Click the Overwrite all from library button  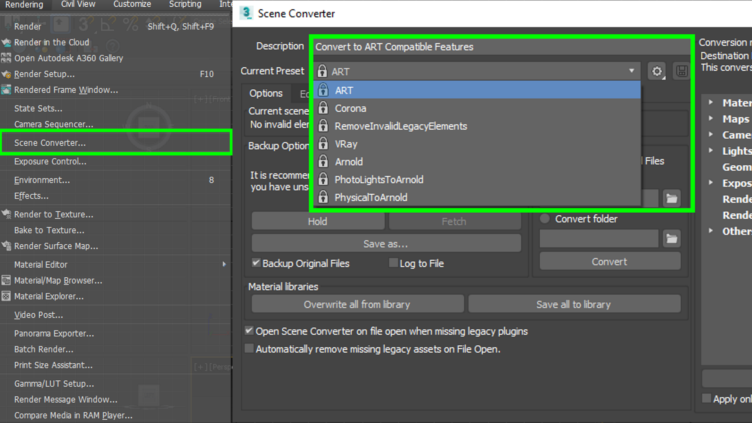(357, 304)
